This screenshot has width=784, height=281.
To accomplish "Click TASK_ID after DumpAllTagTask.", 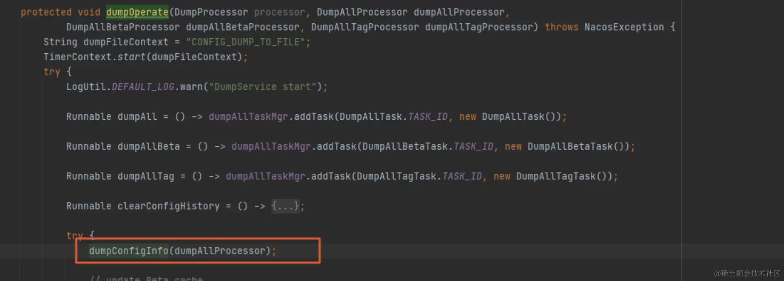I will (x=462, y=177).
